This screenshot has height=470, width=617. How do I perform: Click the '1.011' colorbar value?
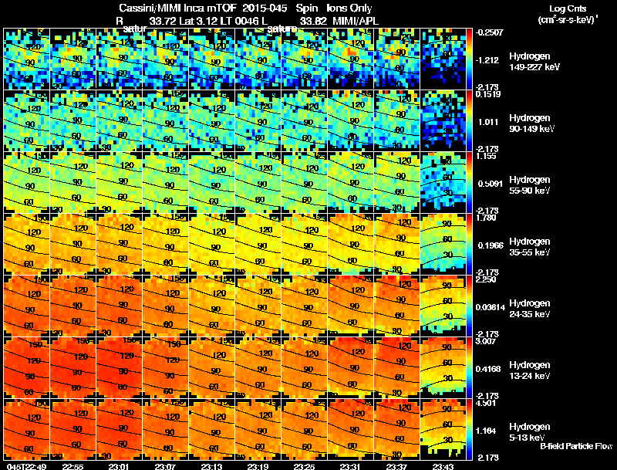(489, 122)
